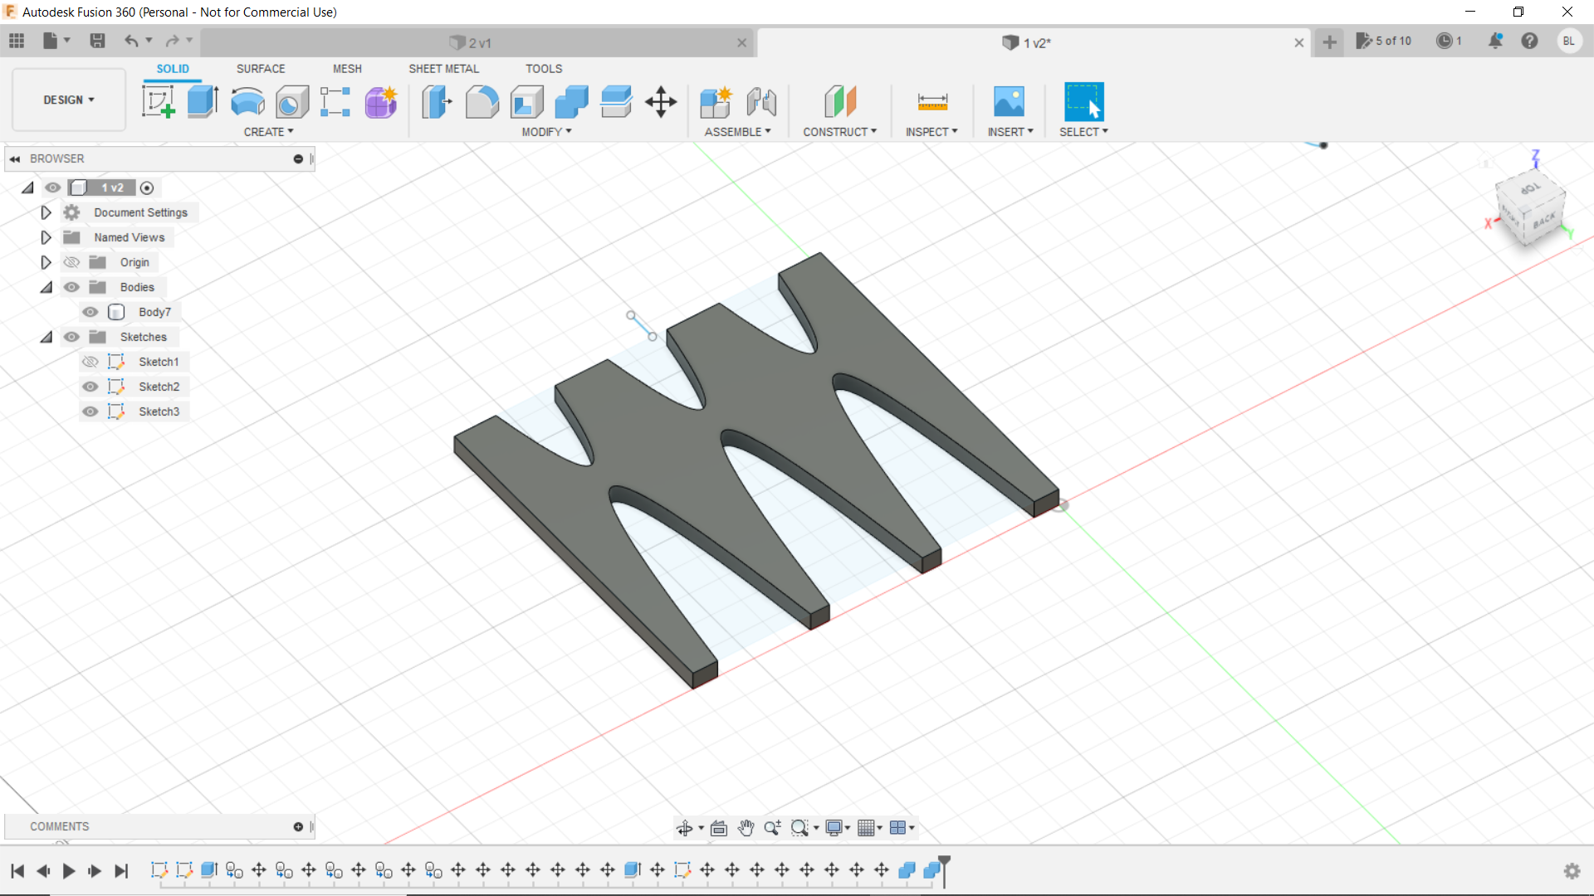Toggle visibility of Body7
Viewport: 1594px width, 896px height.
pyautogui.click(x=90, y=312)
